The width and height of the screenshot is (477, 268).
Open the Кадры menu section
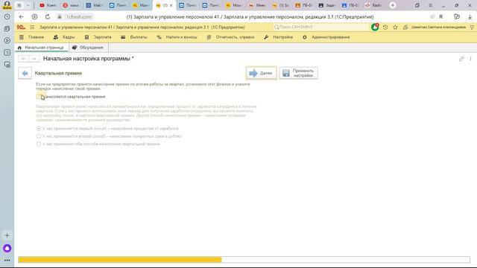click(x=64, y=37)
